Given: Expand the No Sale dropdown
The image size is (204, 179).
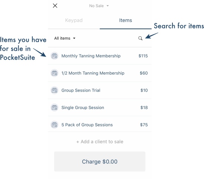Looking at the screenshot, I should tap(99, 6).
